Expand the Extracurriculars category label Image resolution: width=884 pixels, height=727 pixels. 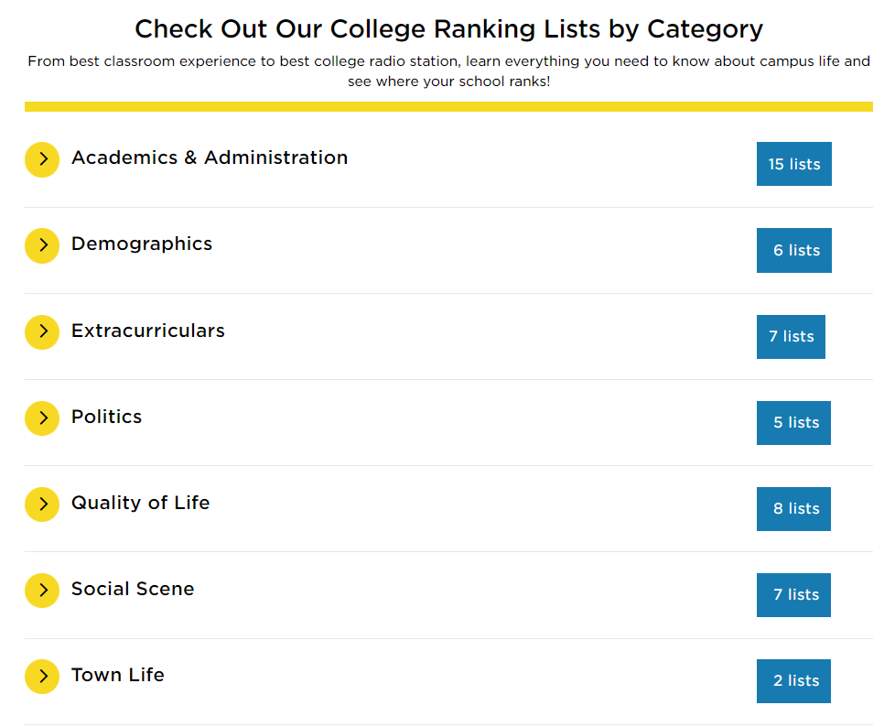pyautogui.click(x=147, y=331)
